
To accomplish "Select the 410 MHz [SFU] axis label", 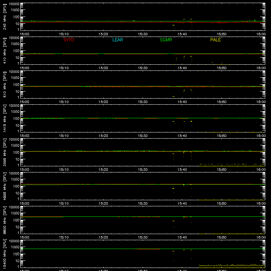I will click(x=5, y=50).
